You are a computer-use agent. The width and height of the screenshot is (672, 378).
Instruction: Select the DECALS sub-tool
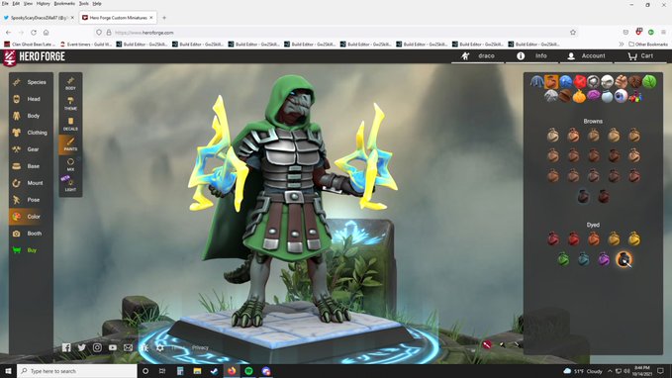[x=70, y=124]
